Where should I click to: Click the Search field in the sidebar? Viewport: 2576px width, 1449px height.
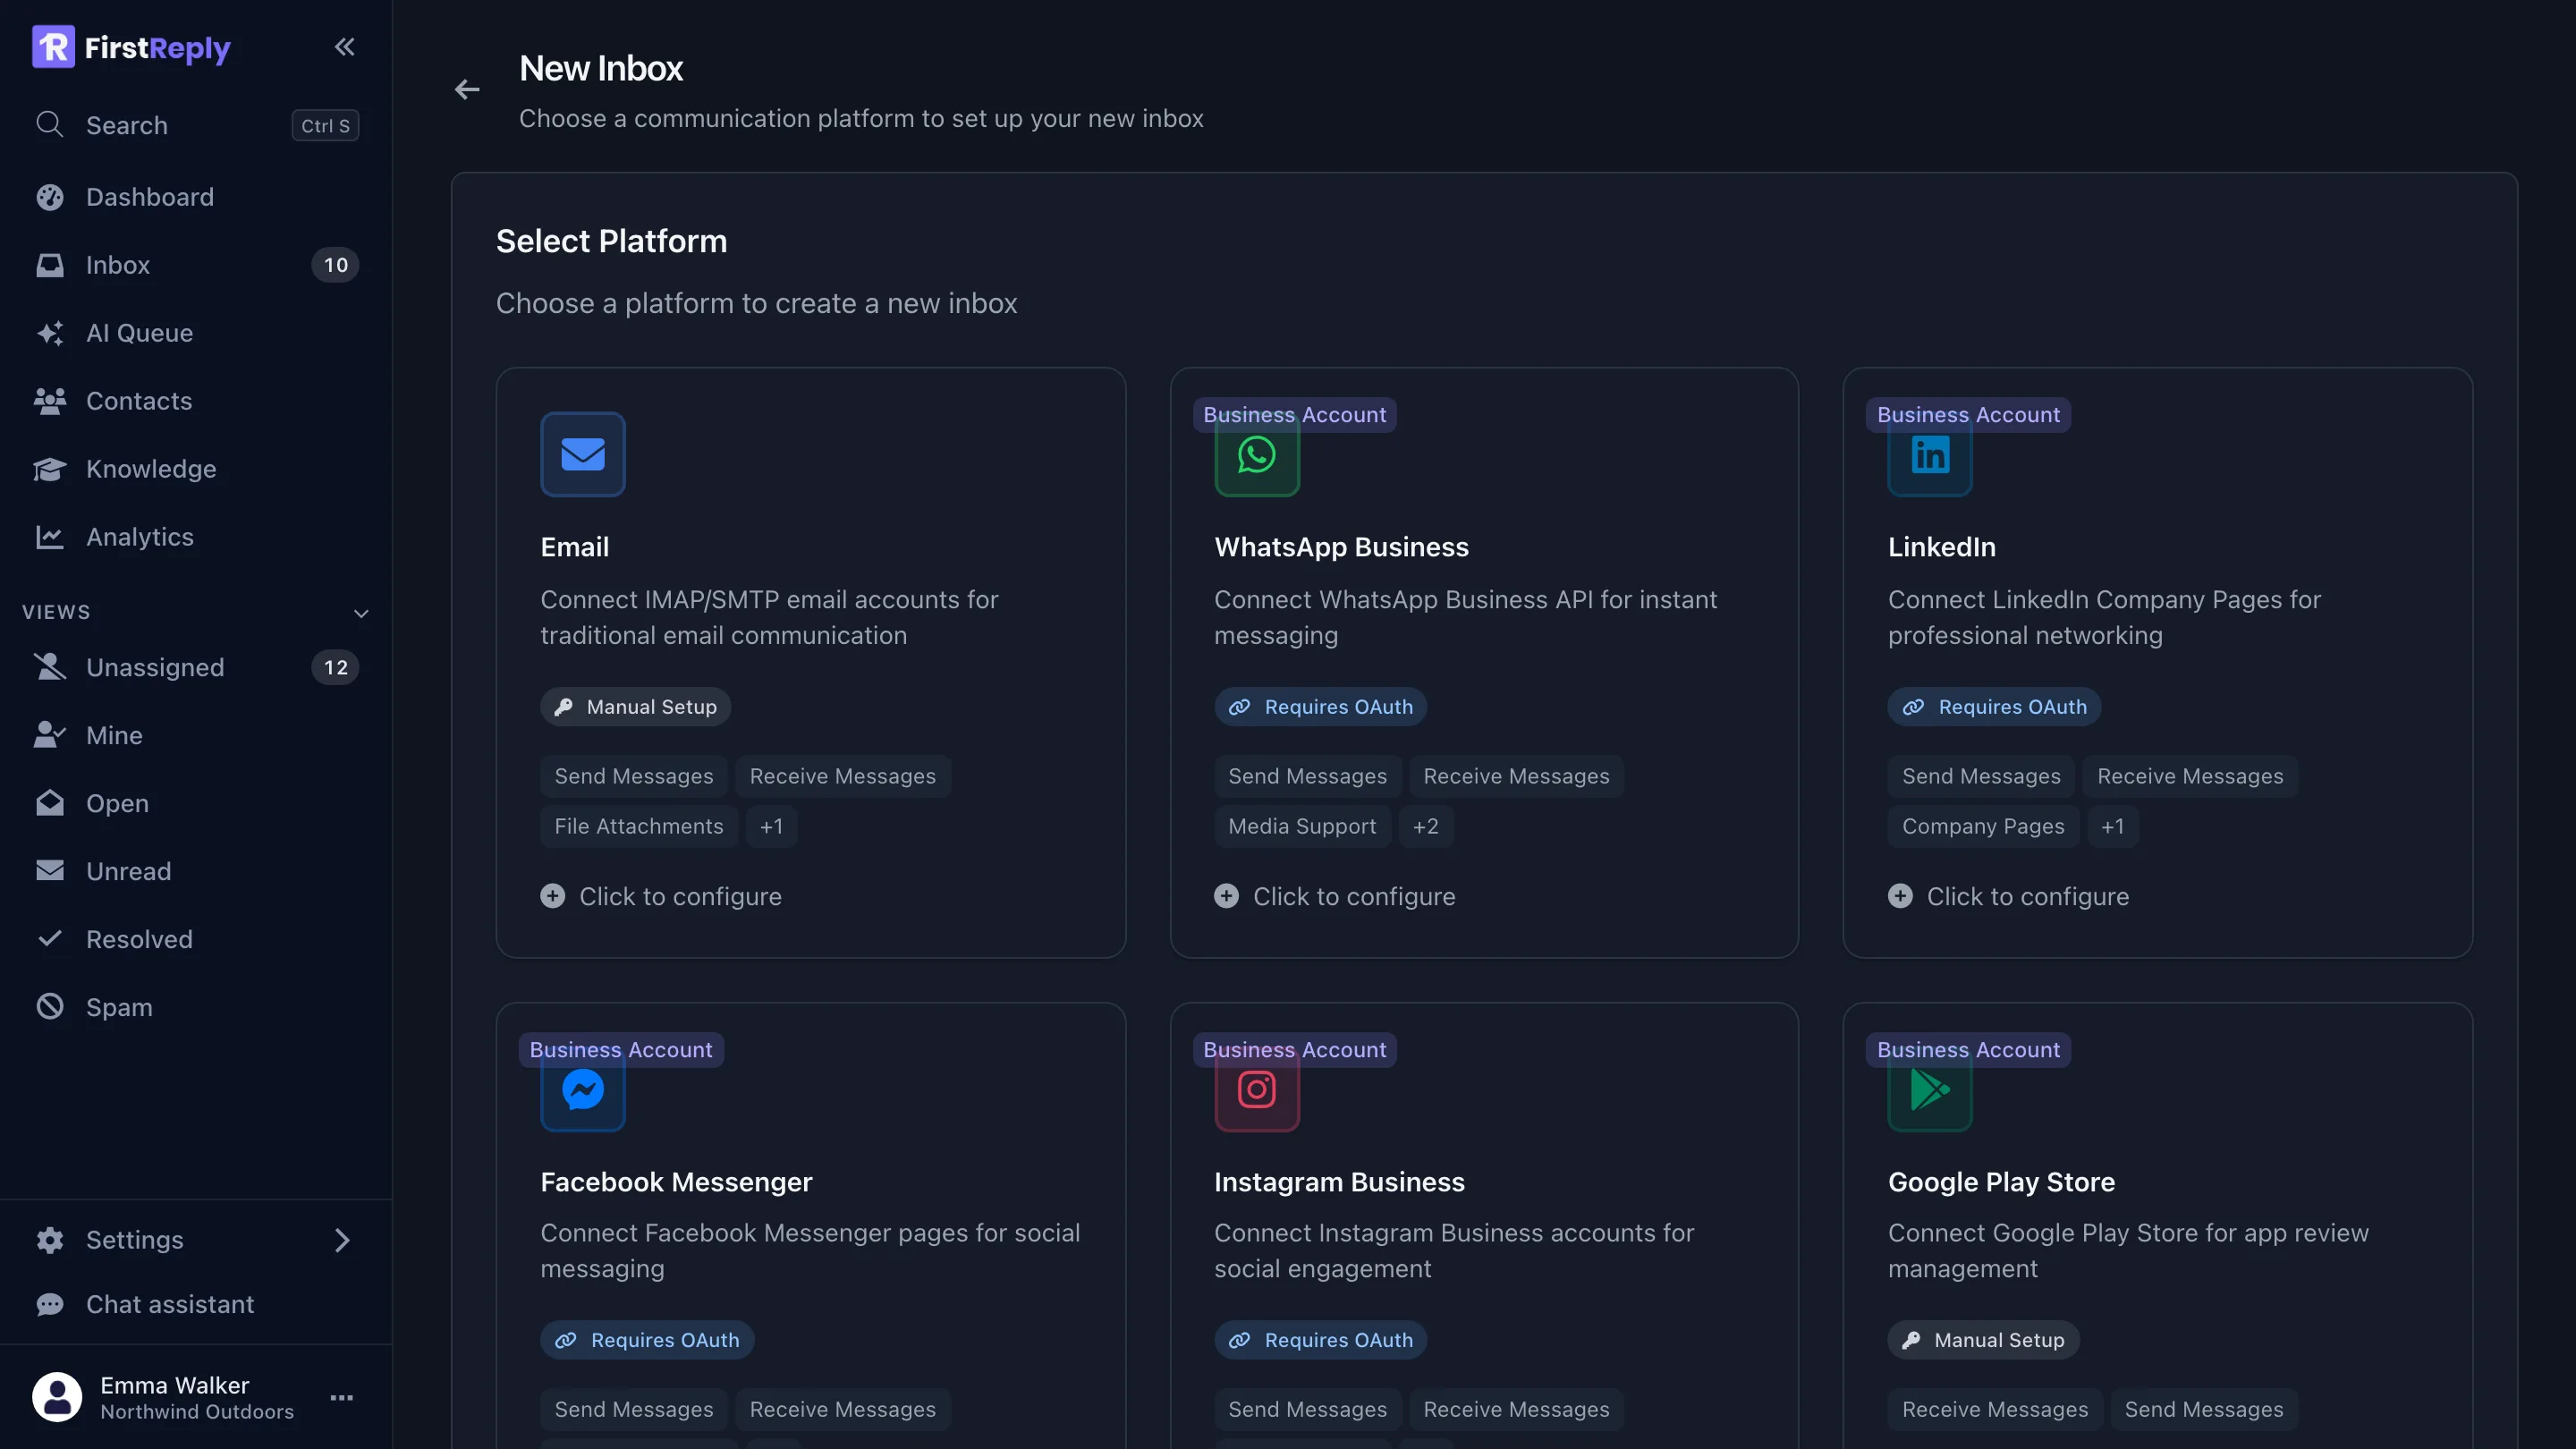click(196, 125)
